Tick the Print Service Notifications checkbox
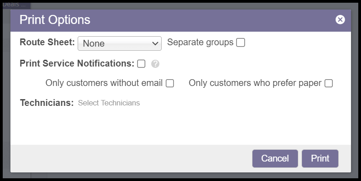This screenshot has height=181, width=361. tap(141, 64)
